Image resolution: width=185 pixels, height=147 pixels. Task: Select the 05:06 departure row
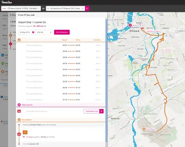click(x=61, y=57)
